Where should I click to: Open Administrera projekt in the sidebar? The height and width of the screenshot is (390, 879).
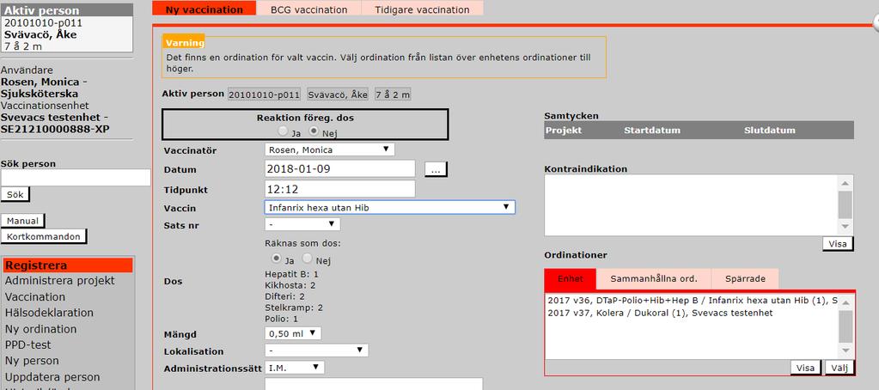point(60,281)
